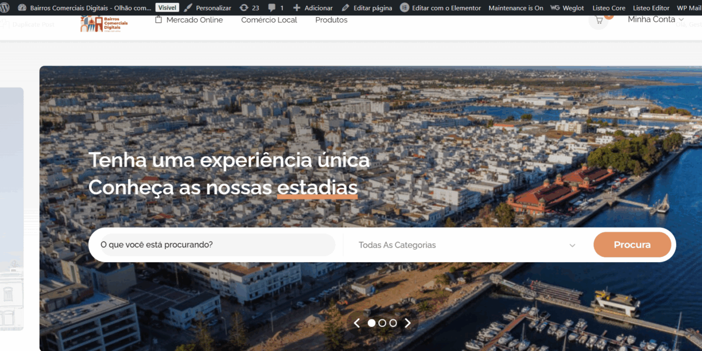Expand the Minha Conta account dropdown

tap(656, 19)
